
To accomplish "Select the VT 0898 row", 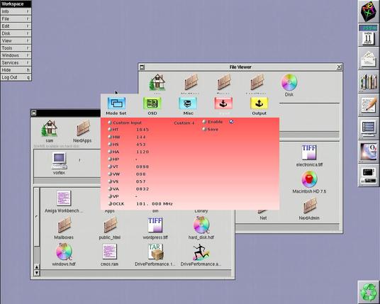I will [x=128, y=167].
